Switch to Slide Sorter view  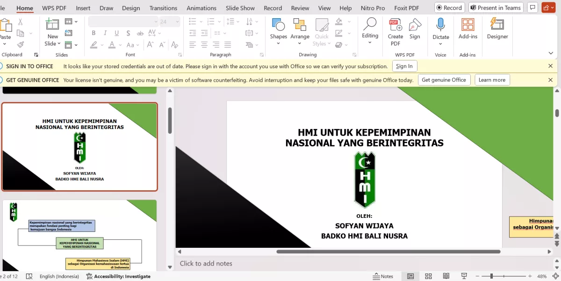(428, 276)
